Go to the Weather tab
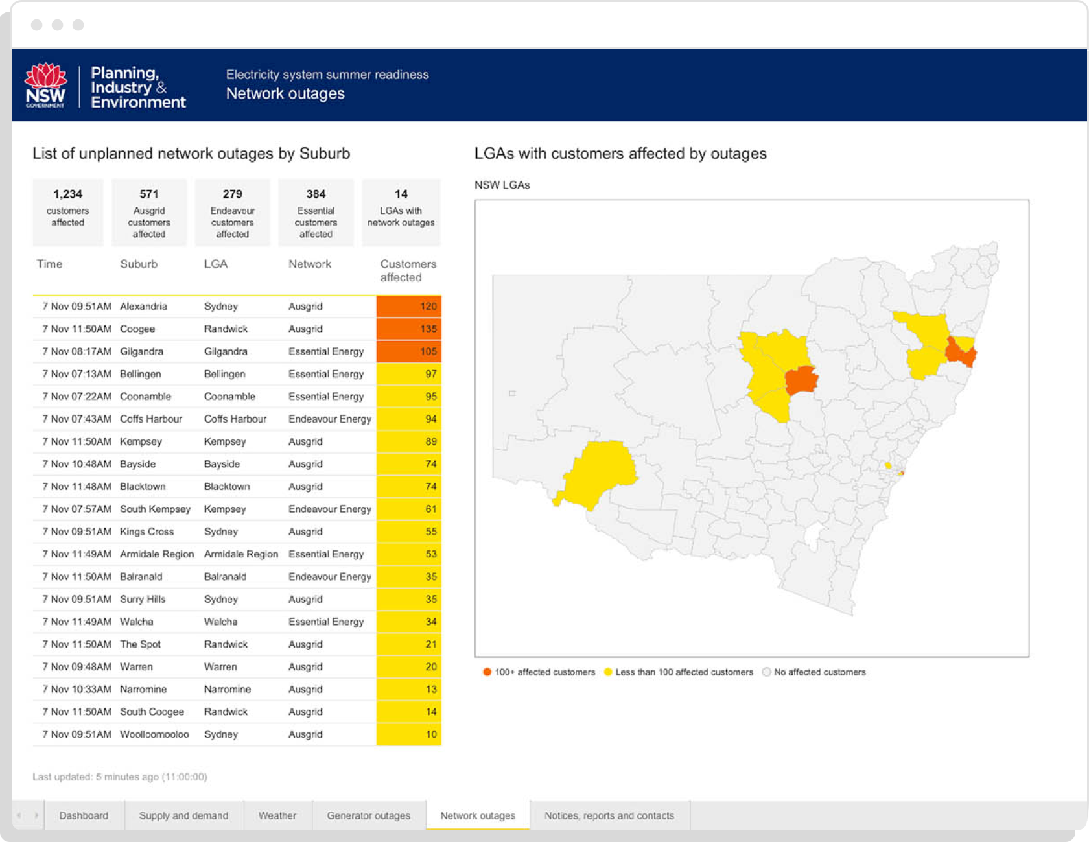The image size is (1089, 842). tap(277, 815)
